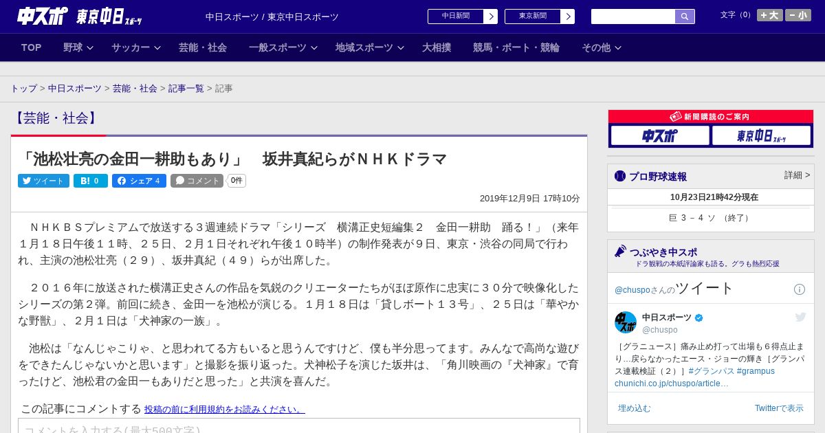Expand the 野球 menu
The image size is (825, 433).
tap(78, 47)
